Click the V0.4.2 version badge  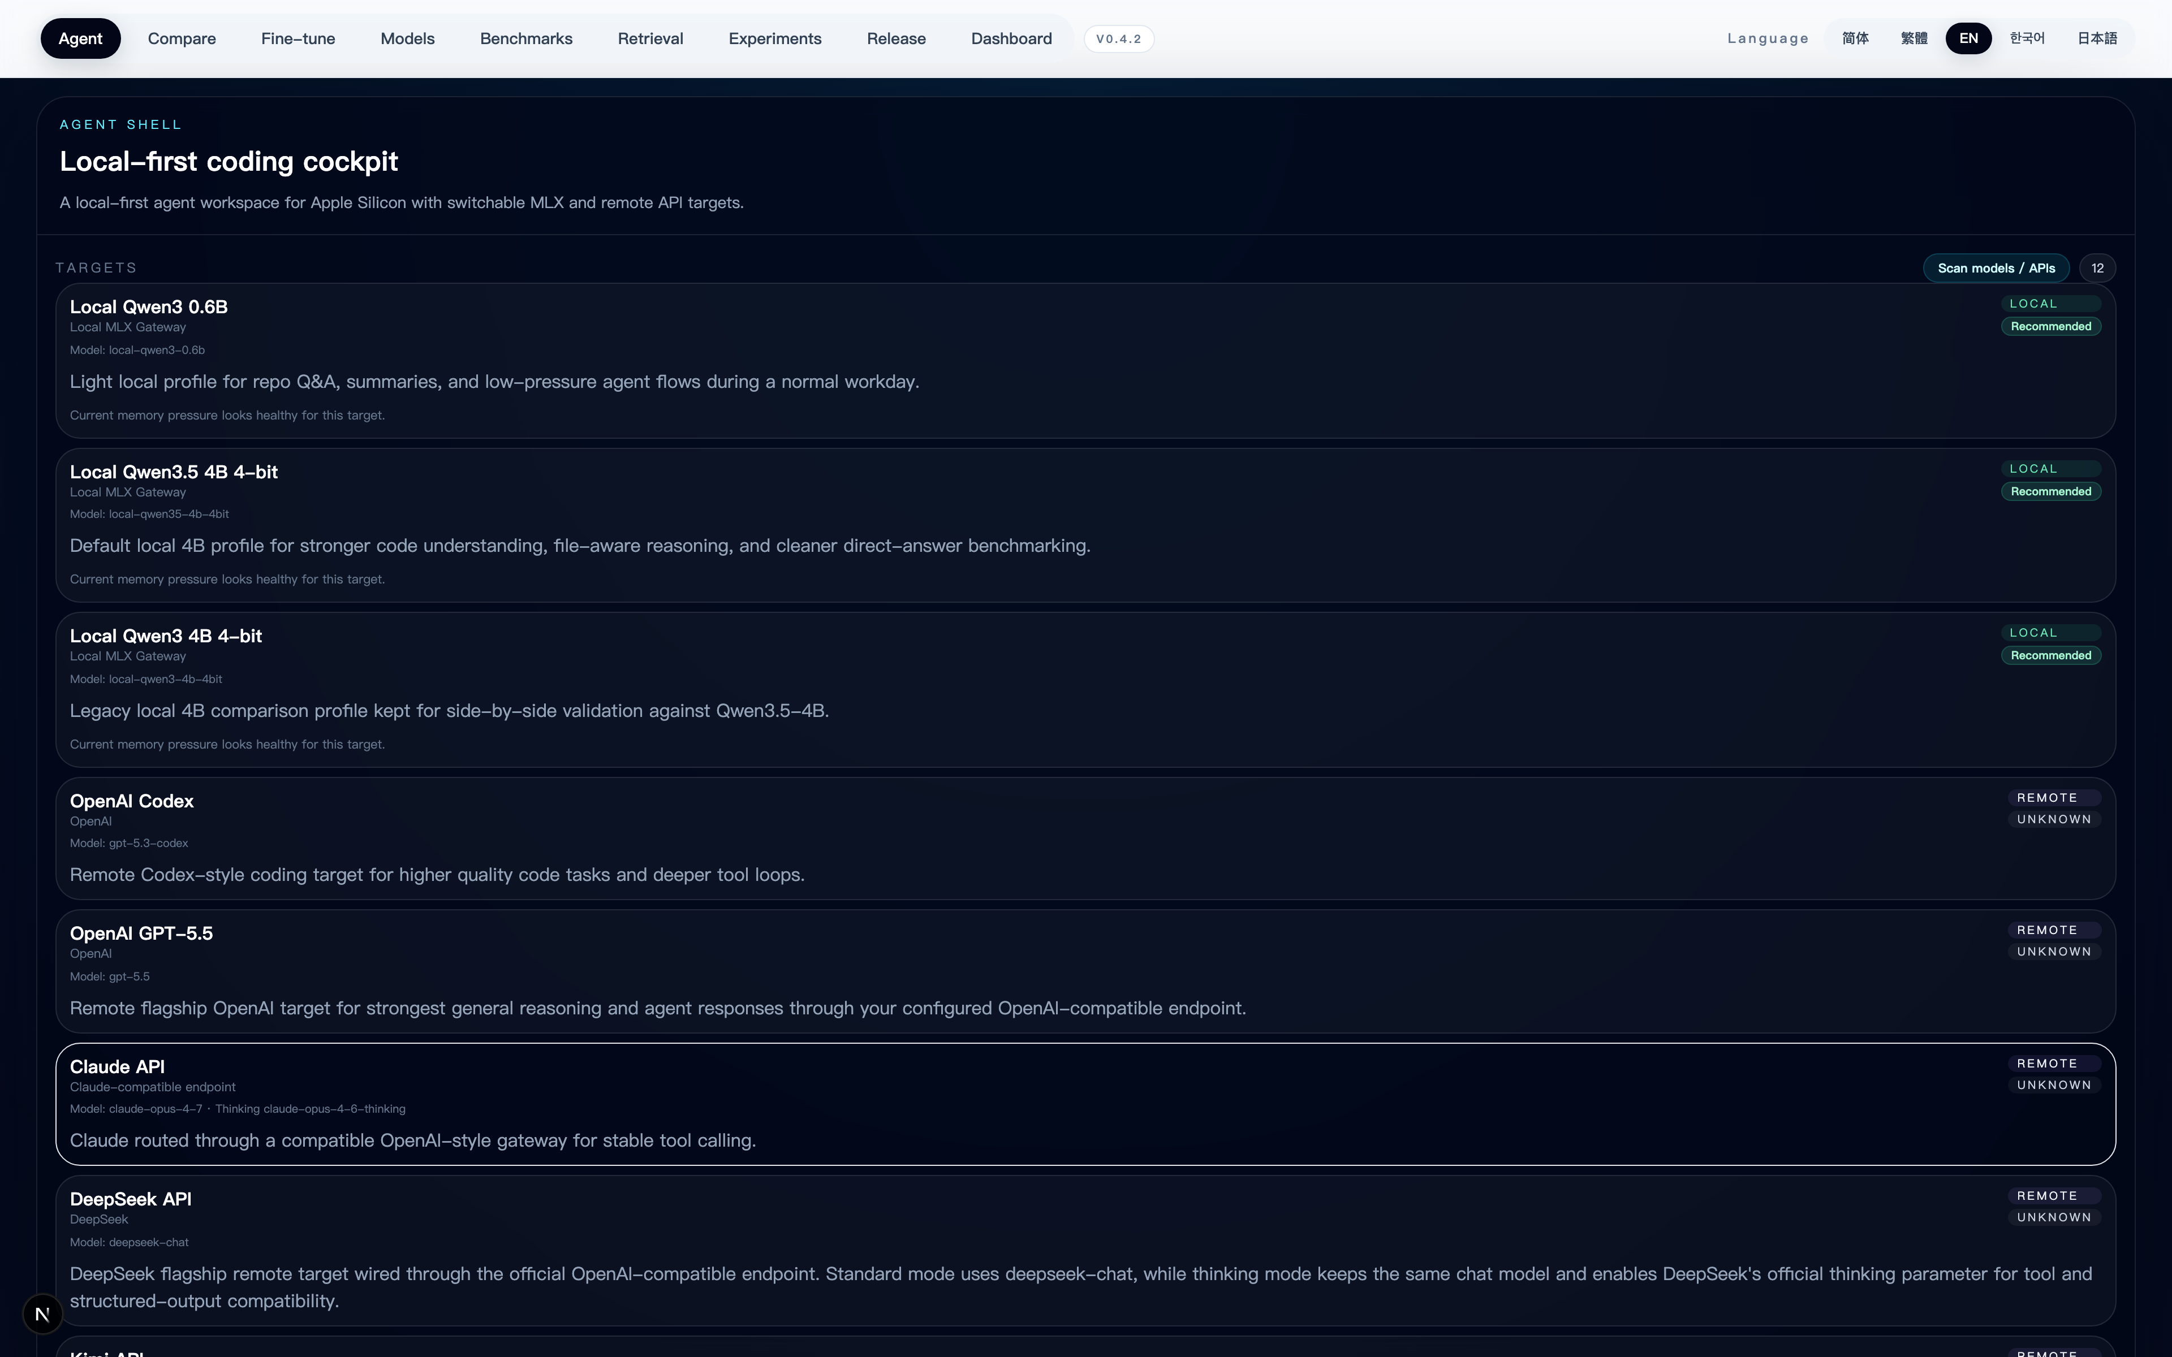(x=1118, y=38)
